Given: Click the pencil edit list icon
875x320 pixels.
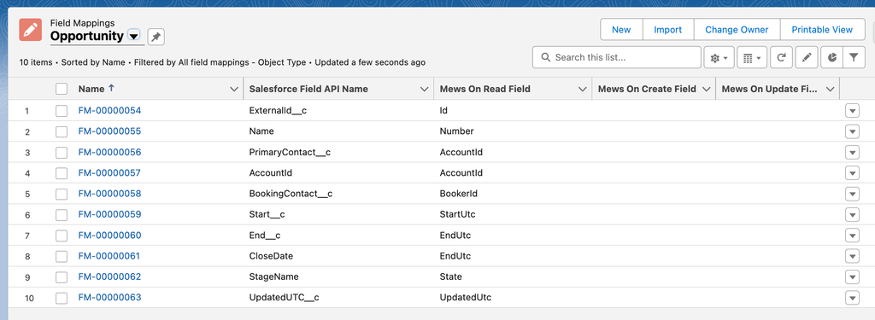Looking at the screenshot, I should [807, 57].
